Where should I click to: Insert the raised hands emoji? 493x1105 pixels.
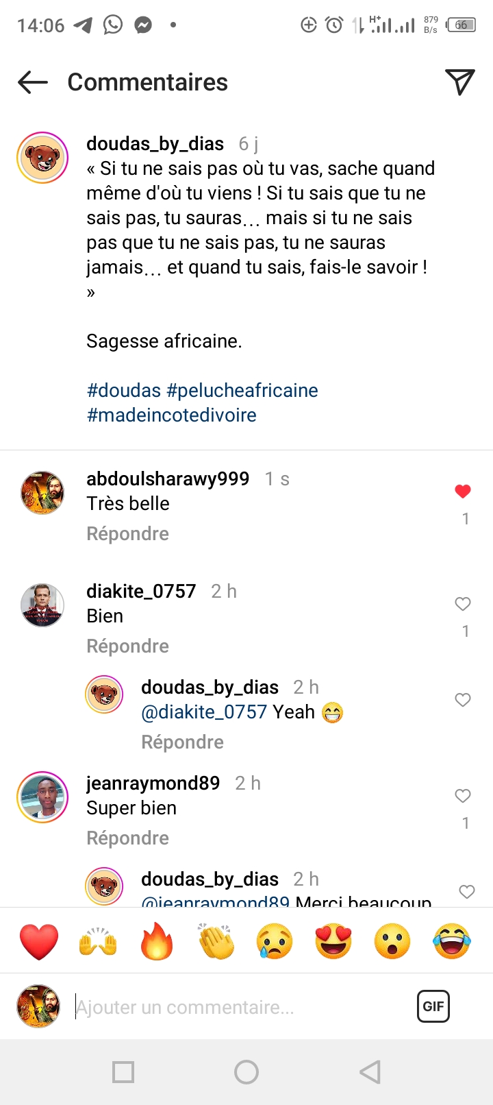[x=98, y=941]
